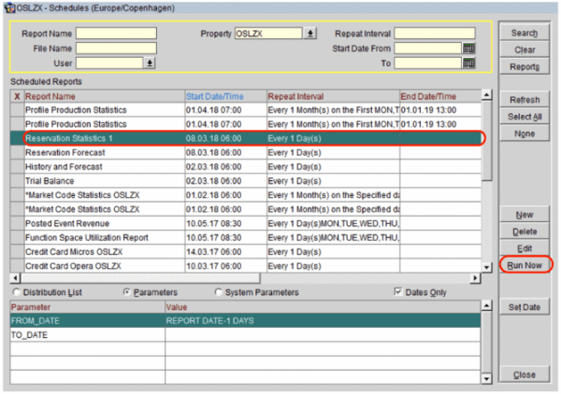This screenshot has height=394, width=561.
Task: Select the History and Forecast report row
Action: 246,167
